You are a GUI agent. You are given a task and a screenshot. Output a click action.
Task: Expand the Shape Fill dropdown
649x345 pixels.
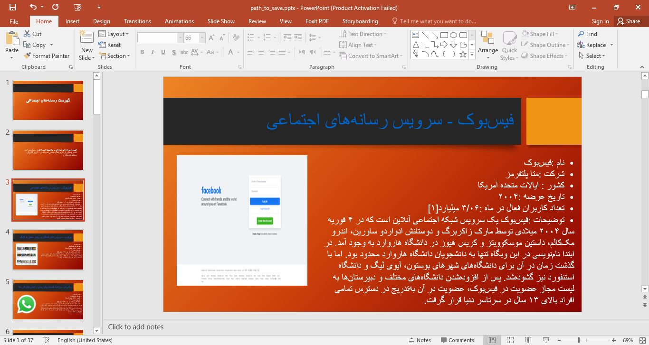(539, 34)
